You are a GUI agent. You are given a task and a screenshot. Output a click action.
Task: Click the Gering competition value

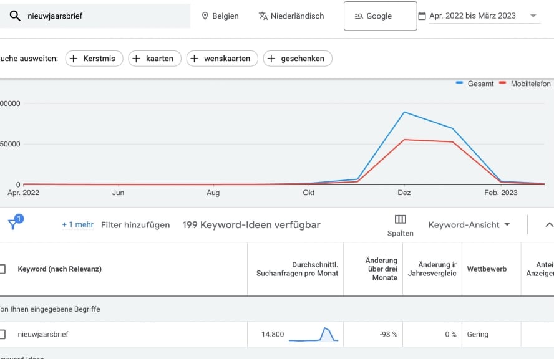click(478, 334)
